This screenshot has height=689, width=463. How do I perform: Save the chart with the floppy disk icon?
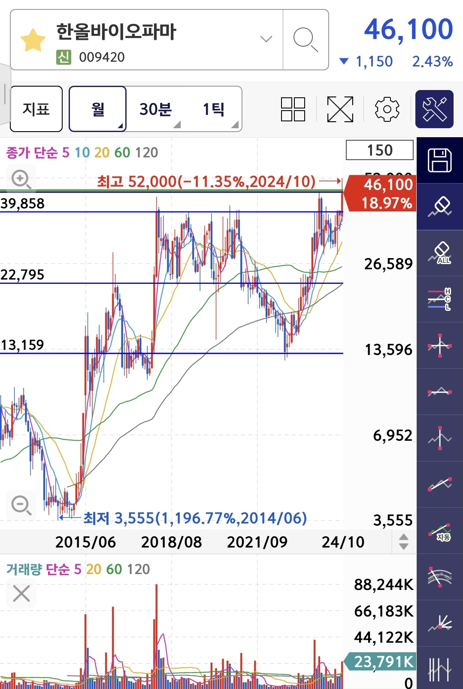pos(440,160)
